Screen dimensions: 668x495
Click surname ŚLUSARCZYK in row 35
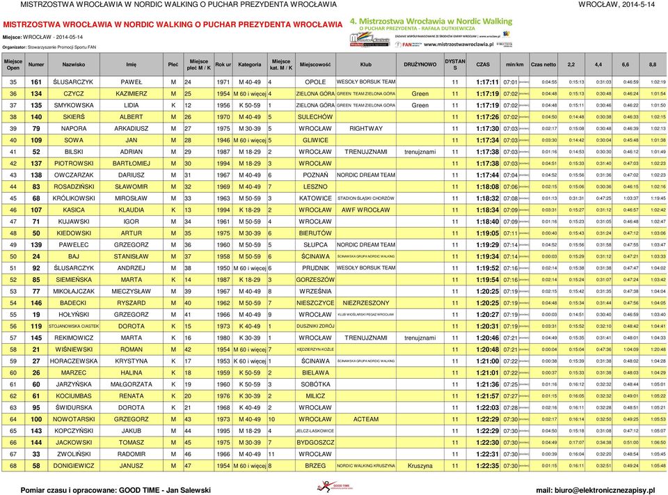point(74,82)
